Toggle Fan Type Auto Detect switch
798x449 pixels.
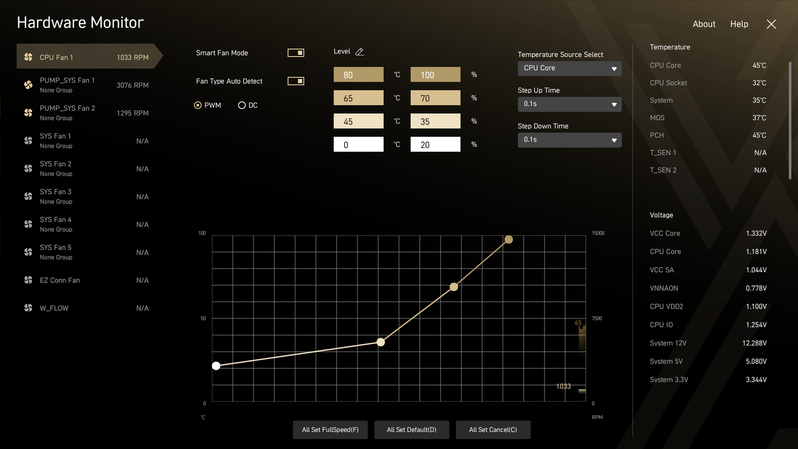click(x=296, y=81)
